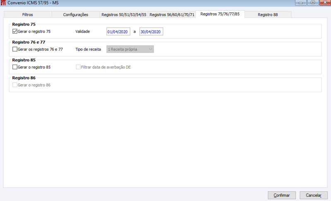Select the Registros 75/76/77/85 tab
Screen dimensions: 331x201
point(220,14)
